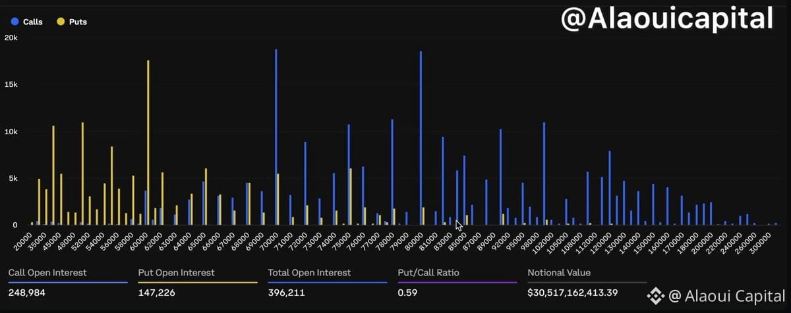791x313 pixels.
Task: Click the 20k y-axis label
Action: (11, 37)
